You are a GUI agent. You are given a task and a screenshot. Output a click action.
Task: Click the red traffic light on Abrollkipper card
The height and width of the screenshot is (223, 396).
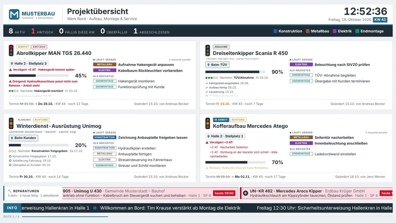[x=11, y=47]
